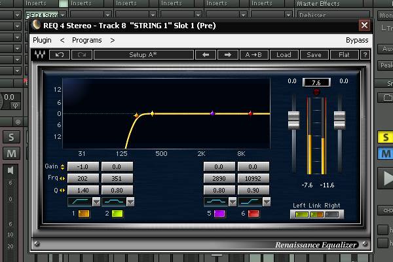This screenshot has width=393, height=262.
Task: Open band 2 filter type dropdown
Action: (x=130, y=202)
